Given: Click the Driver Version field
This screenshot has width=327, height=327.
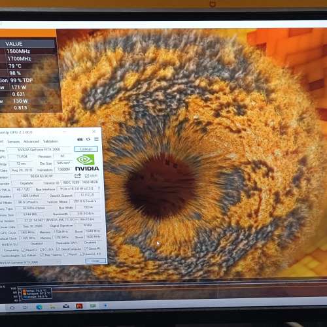Looking at the screenshot, I should pyautogui.click(x=59, y=220).
